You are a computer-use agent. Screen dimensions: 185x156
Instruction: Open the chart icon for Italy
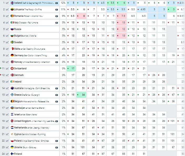coord(7,23)
